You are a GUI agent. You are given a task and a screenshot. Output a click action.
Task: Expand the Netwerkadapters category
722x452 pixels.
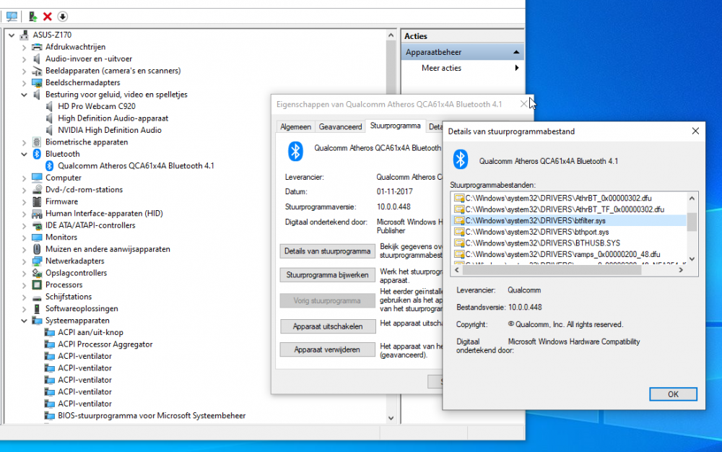coord(24,261)
